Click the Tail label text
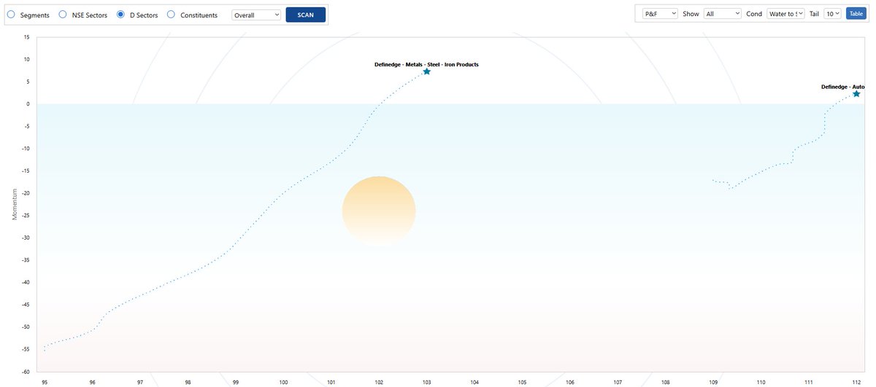 [815, 14]
